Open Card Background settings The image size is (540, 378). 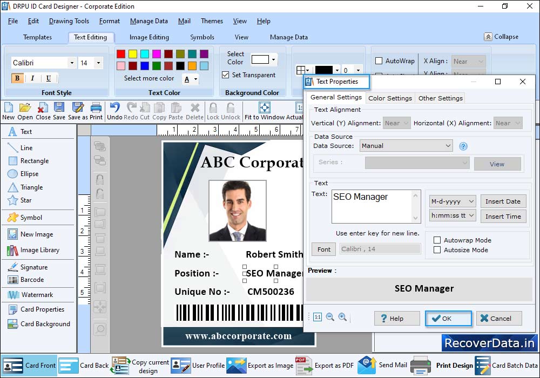point(39,324)
